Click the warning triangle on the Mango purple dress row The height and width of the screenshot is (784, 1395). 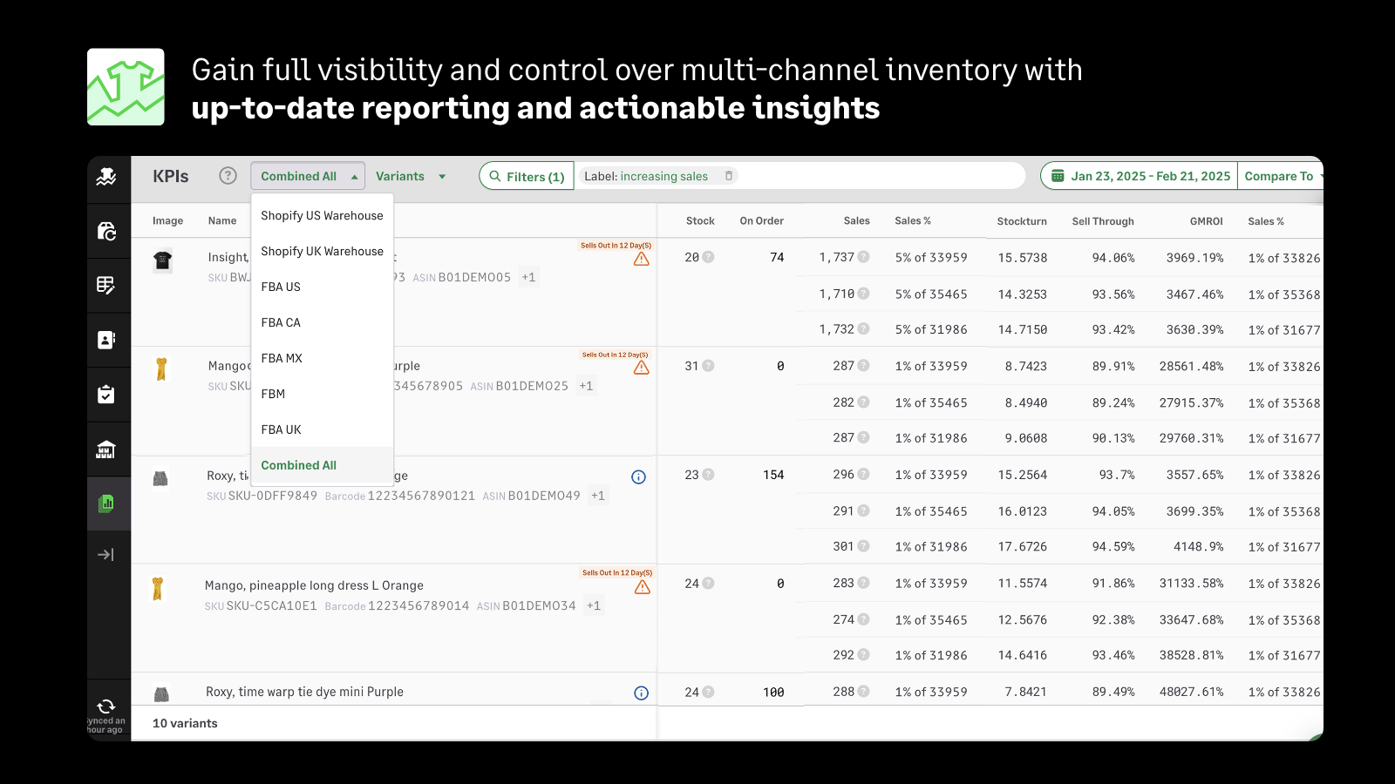pyautogui.click(x=641, y=367)
